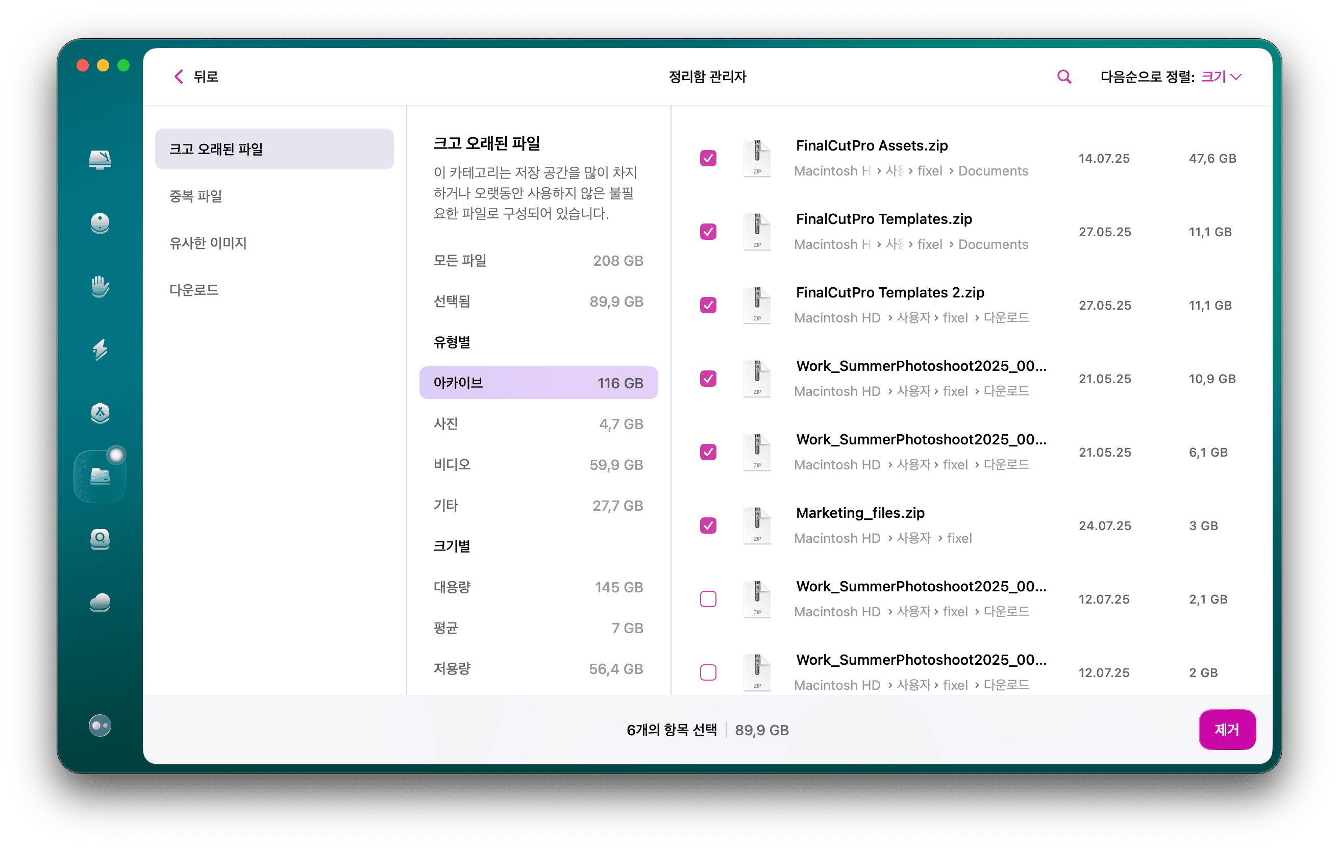Click the magenta search magnifier icon

(x=1063, y=77)
